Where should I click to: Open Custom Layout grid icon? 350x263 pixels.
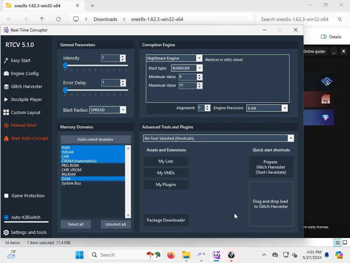tap(6, 112)
